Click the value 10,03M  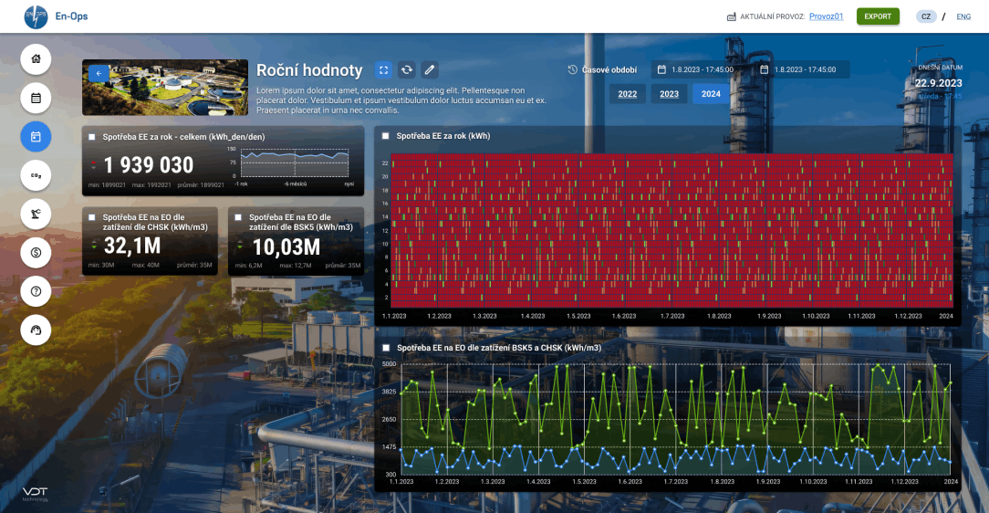(286, 246)
